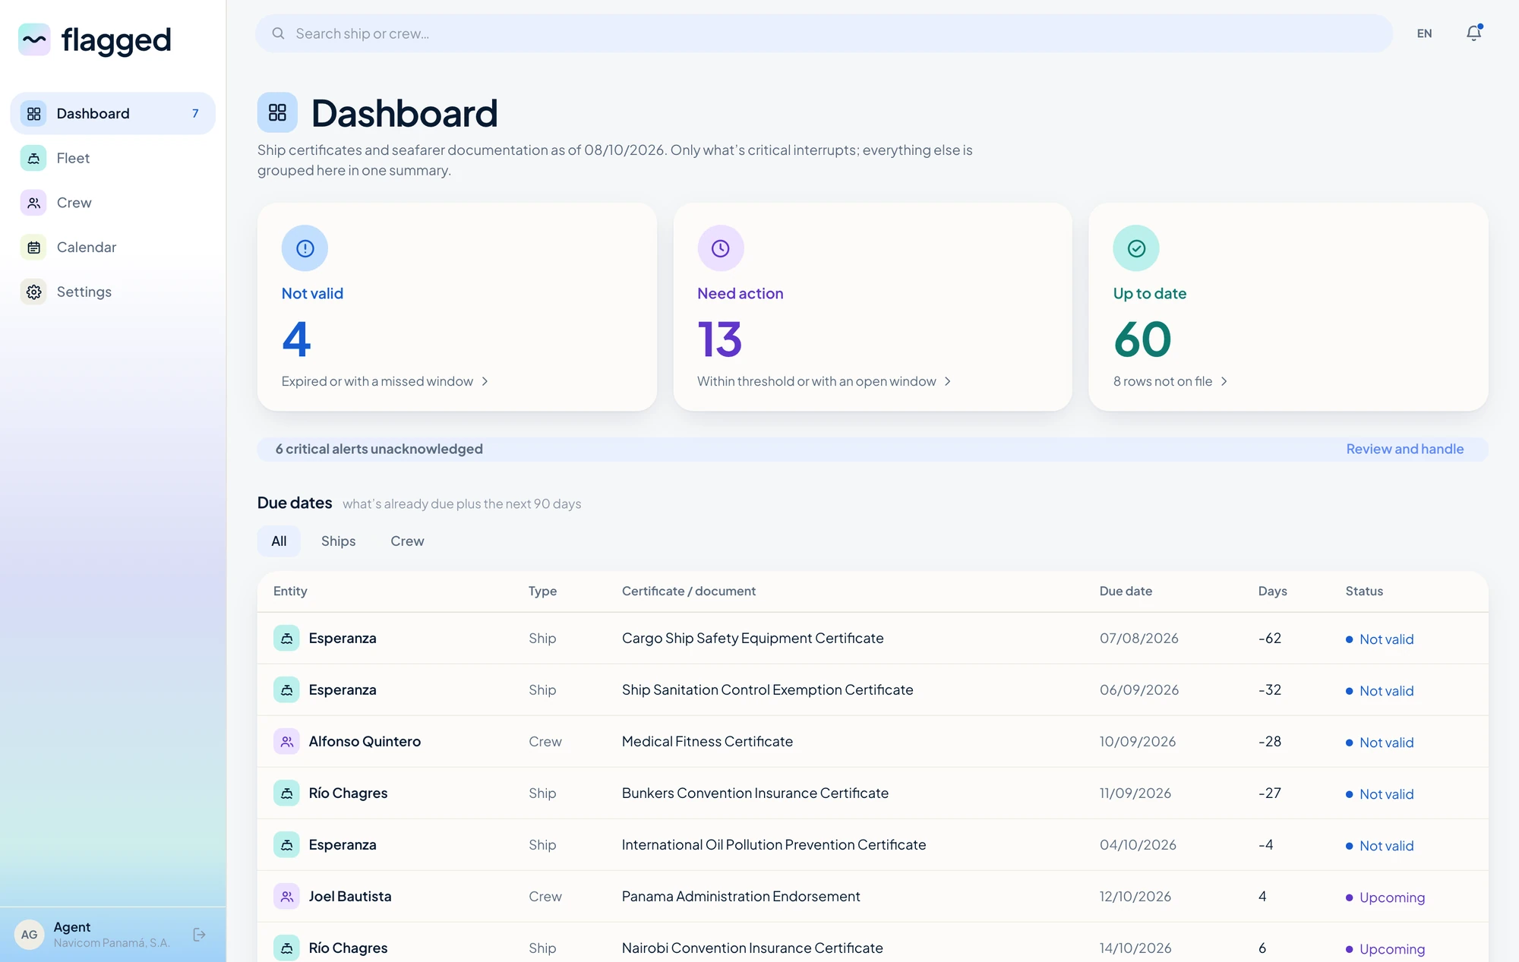
Task: Click International Oil Pollution Prevention Certificate text
Action: click(774, 845)
